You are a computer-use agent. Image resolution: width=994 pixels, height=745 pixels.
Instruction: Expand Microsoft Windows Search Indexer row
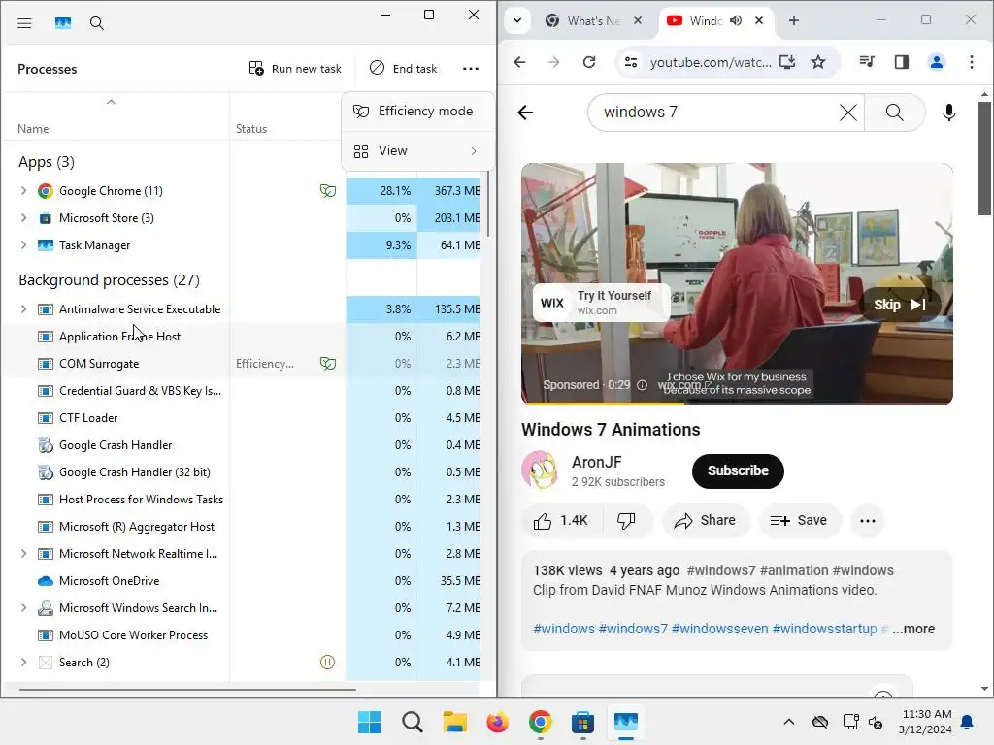pos(23,608)
